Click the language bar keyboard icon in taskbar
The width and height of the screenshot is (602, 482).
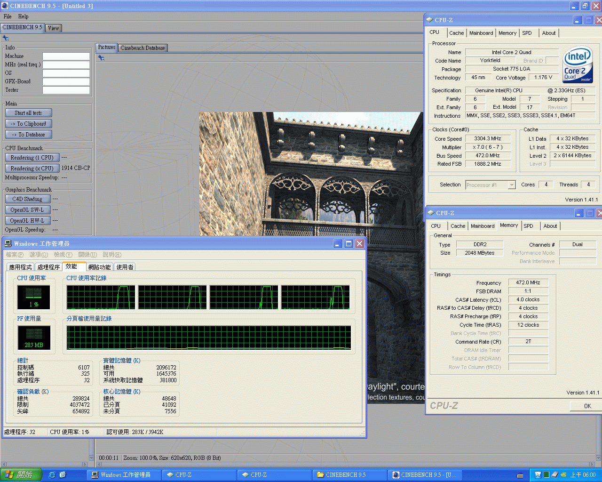[x=520, y=475]
